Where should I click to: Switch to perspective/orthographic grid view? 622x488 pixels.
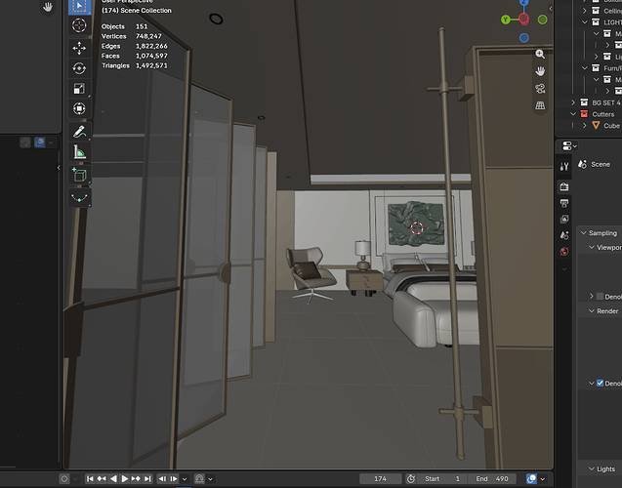[x=540, y=105]
